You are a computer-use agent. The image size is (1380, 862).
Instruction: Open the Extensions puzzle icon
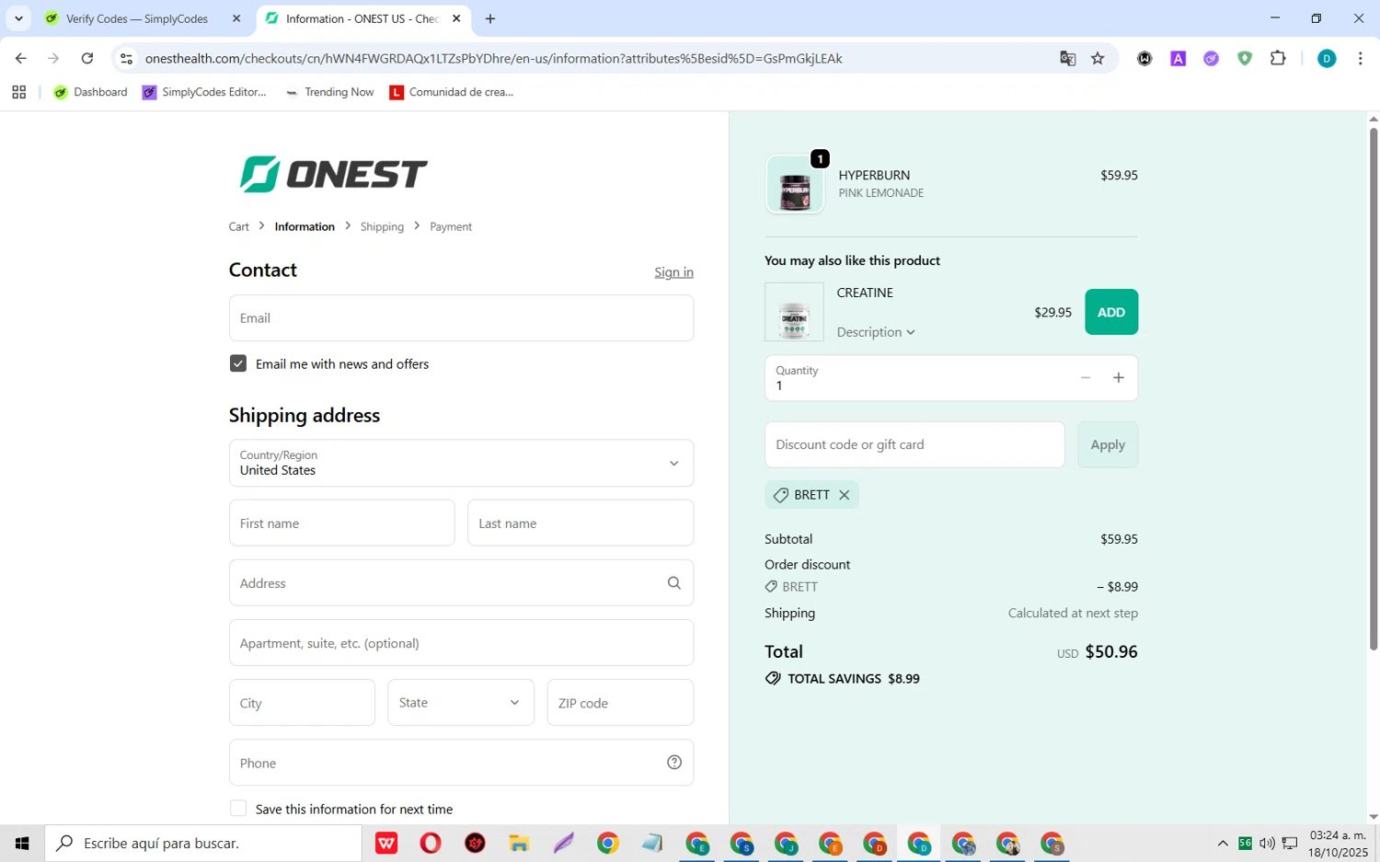point(1278,58)
